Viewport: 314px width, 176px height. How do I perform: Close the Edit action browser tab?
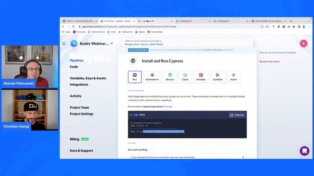(134, 21)
